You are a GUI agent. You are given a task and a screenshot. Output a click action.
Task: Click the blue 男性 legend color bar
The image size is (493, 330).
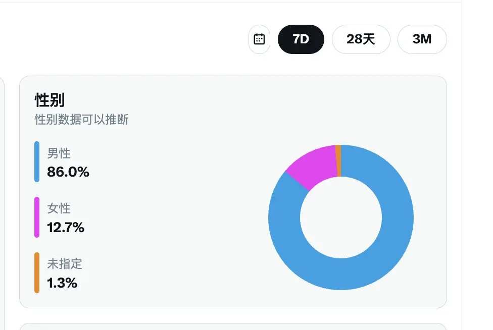coord(37,161)
